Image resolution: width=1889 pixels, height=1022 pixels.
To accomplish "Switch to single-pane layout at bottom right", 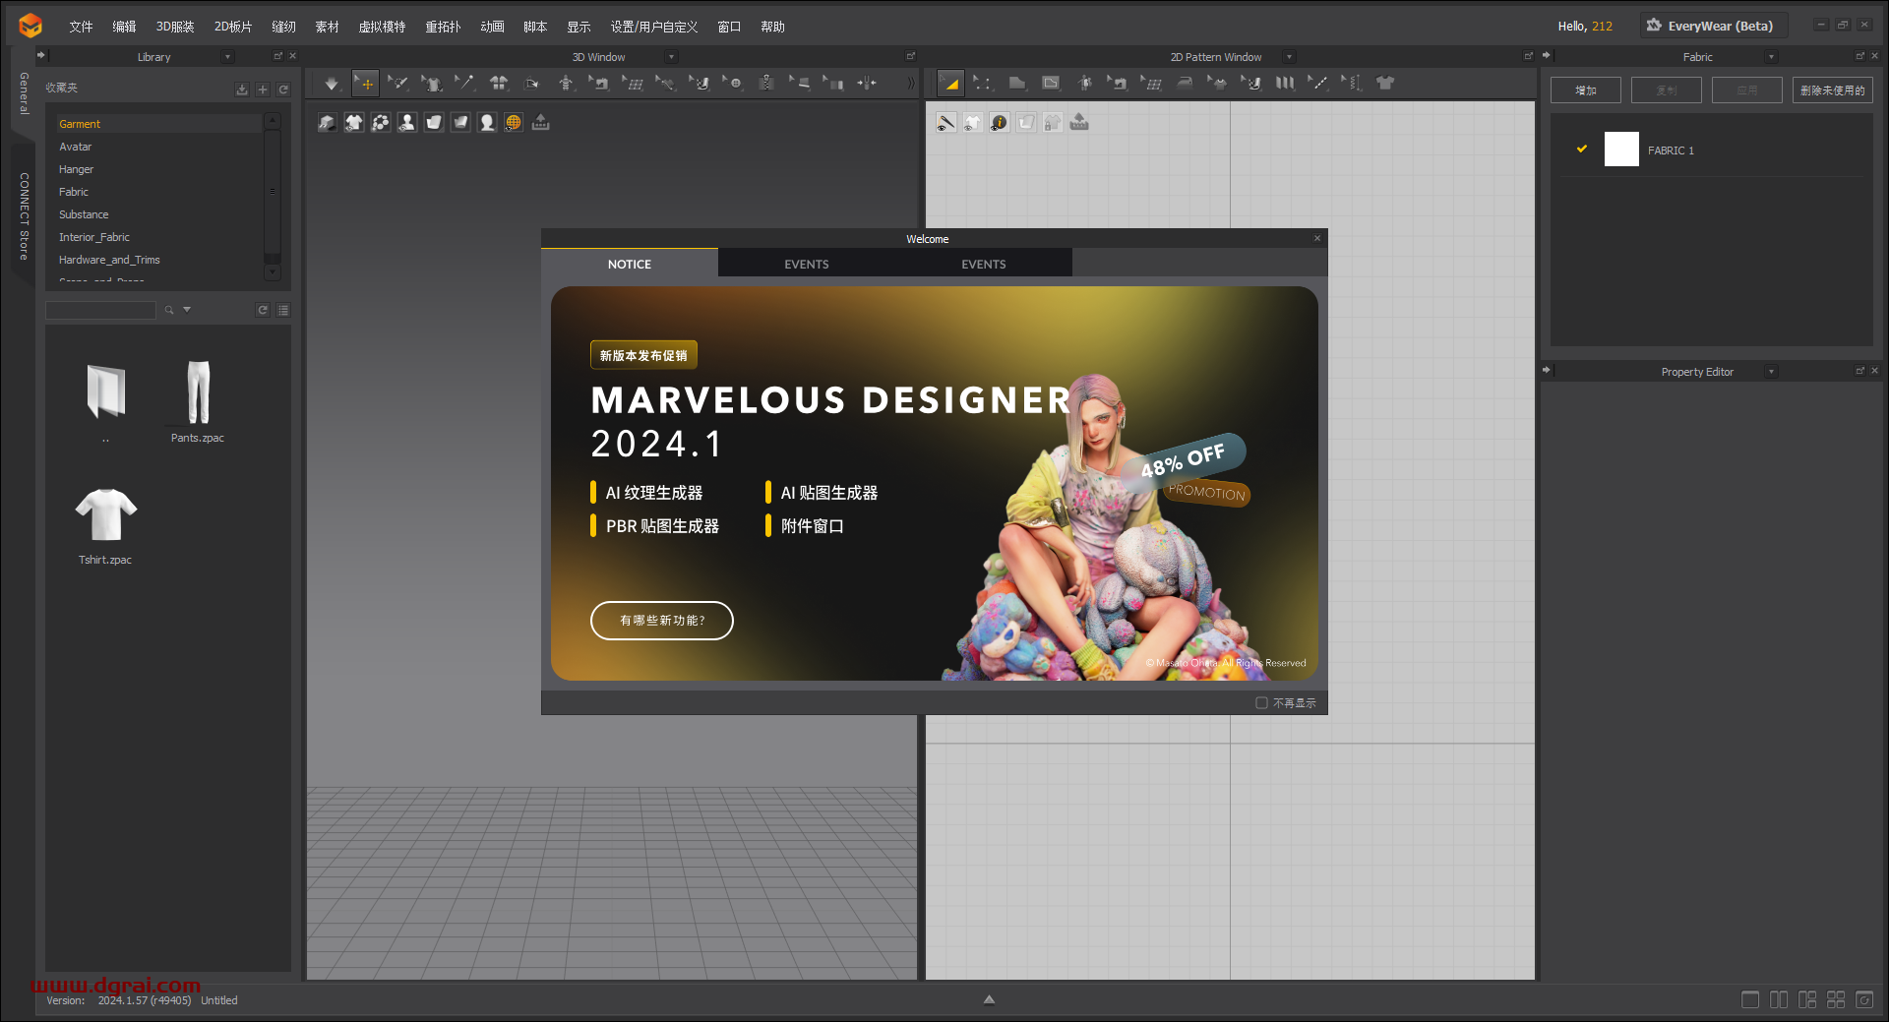I will click(x=1750, y=999).
